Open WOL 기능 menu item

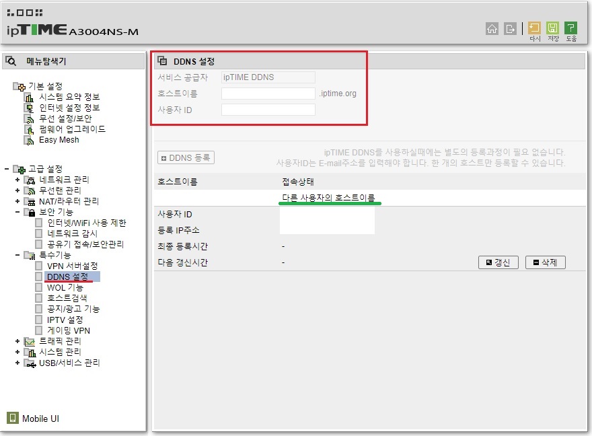[x=65, y=288]
